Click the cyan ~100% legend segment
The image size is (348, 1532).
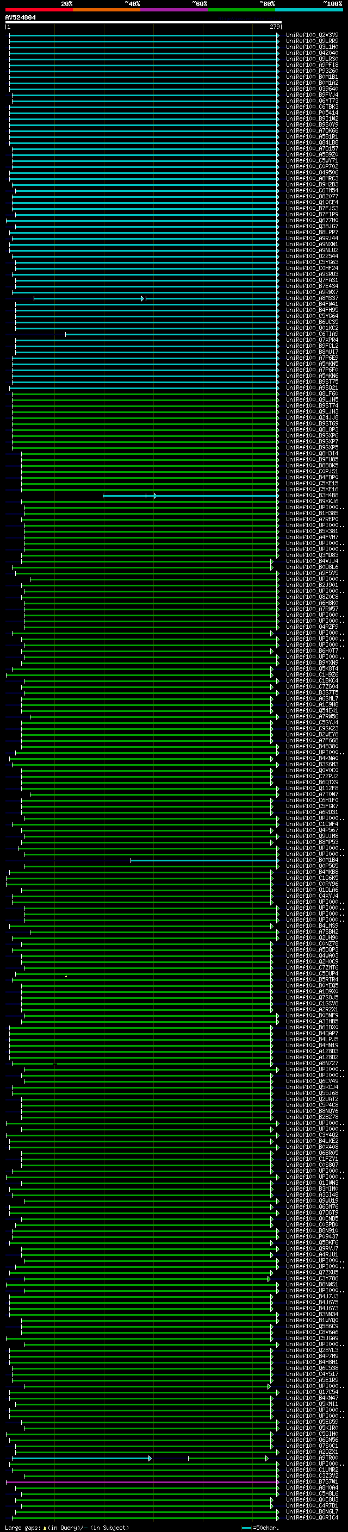pos(309,10)
